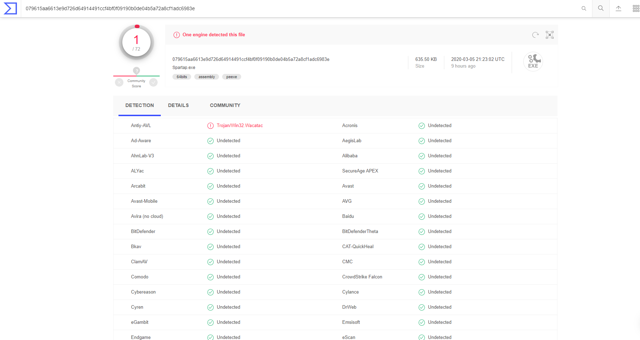The width and height of the screenshot is (640, 340).
Task: Click the 1/72 detection score gauge
Action: click(136, 42)
